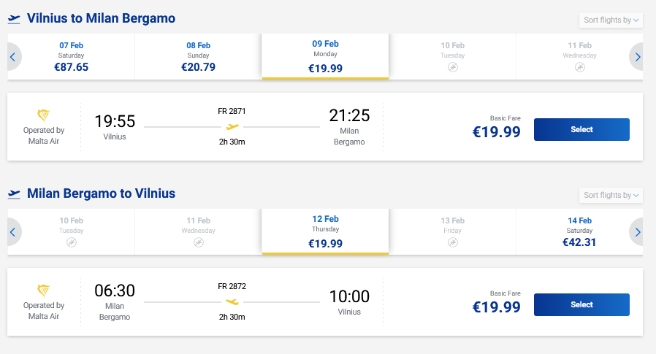Choose the 14 Feb Saturday €42.31 date
The image size is (656, 354).
click(x=579, y=232)
